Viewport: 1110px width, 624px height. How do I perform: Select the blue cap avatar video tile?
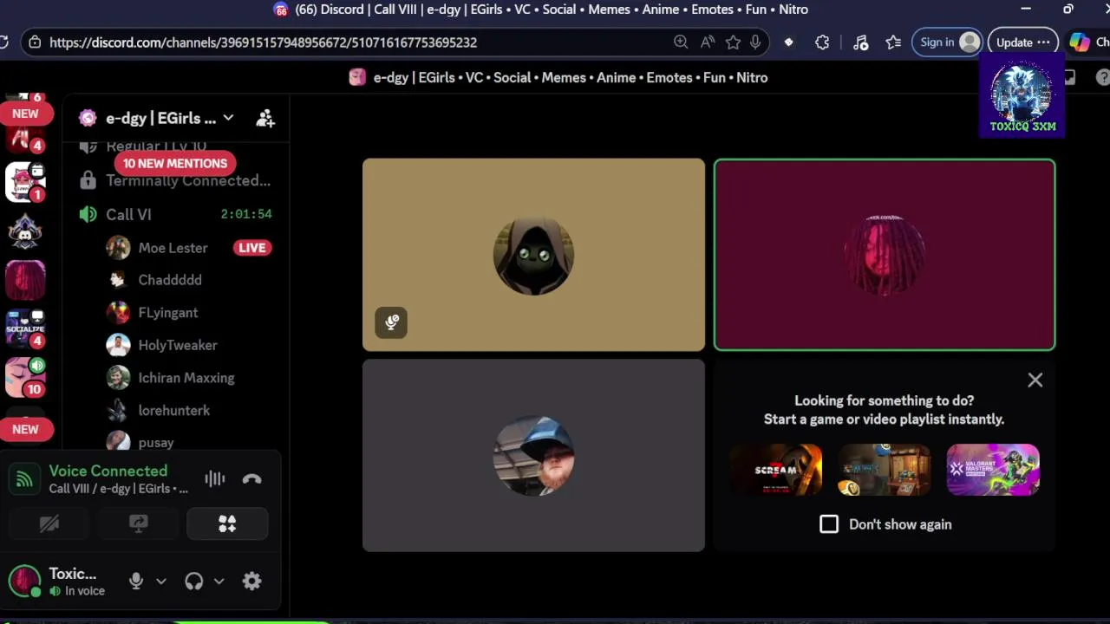tap(533, 455)
